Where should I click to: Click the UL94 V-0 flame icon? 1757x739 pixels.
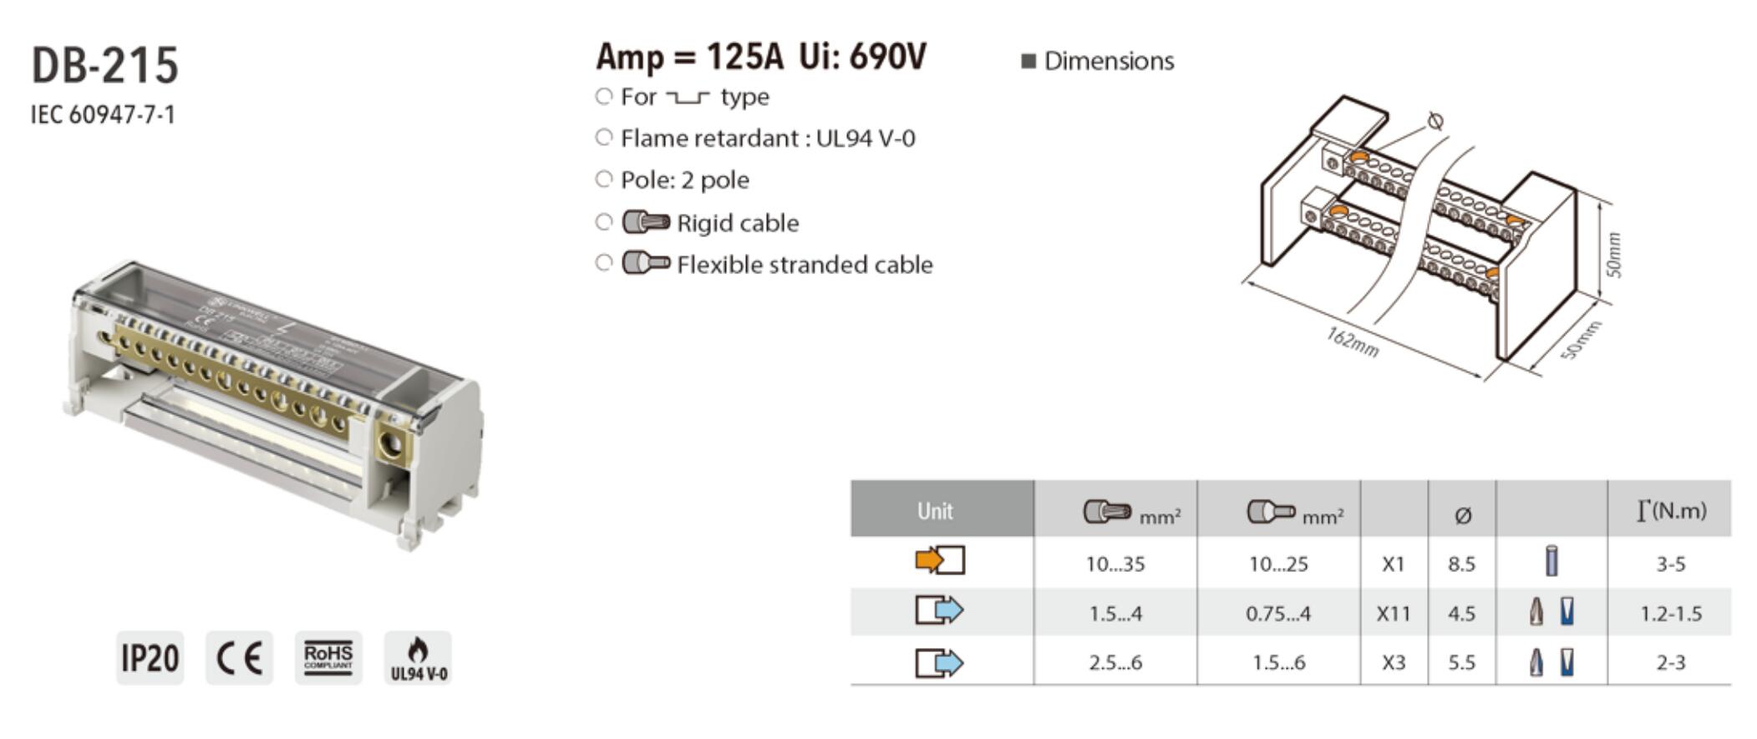(x=418, y=658)
